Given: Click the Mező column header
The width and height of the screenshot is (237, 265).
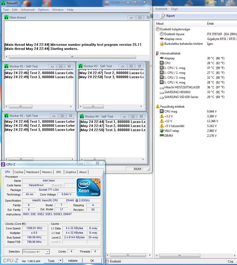Looking at the screenshot, I should 180,24.
